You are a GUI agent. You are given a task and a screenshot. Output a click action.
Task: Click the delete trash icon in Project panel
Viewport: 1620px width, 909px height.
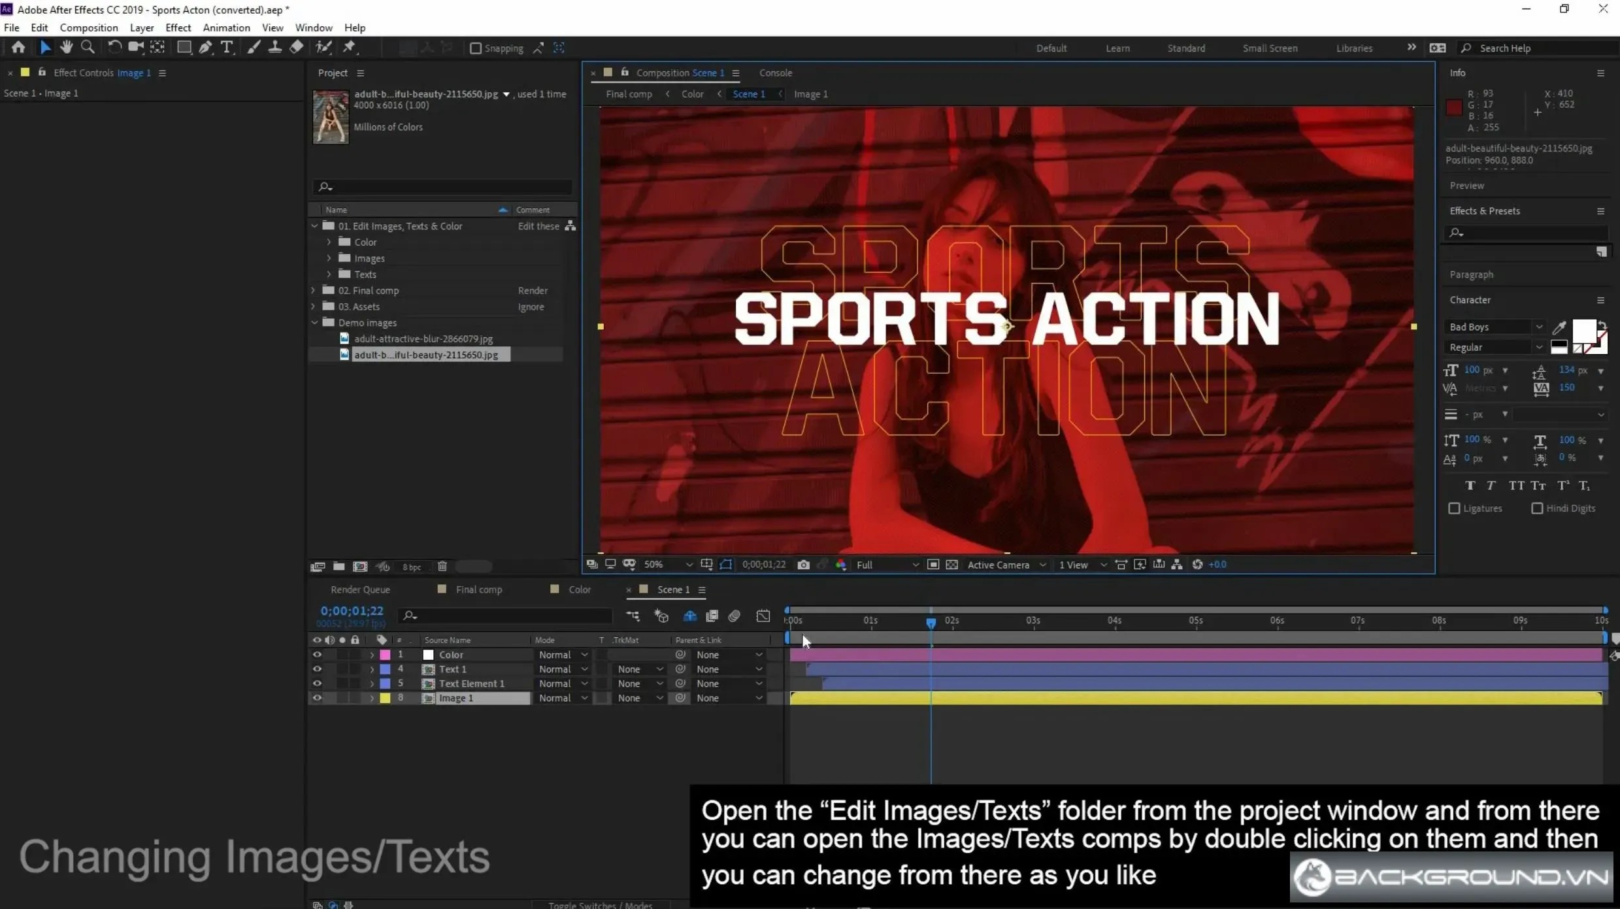pos(442,567)
